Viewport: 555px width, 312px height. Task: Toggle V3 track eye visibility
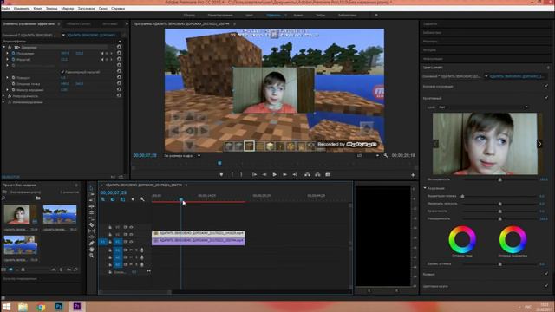point(131,227)
